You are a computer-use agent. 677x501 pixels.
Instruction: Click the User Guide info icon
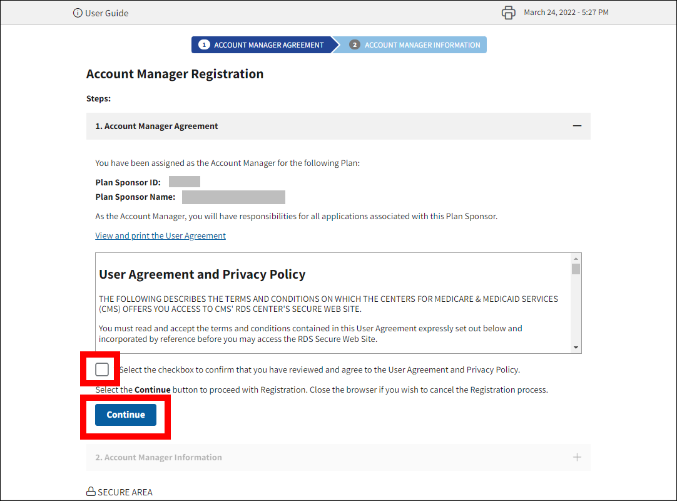click(x=78, y=13)
